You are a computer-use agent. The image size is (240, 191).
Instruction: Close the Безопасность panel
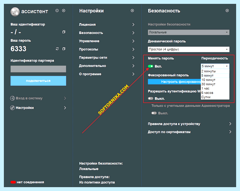227,10
